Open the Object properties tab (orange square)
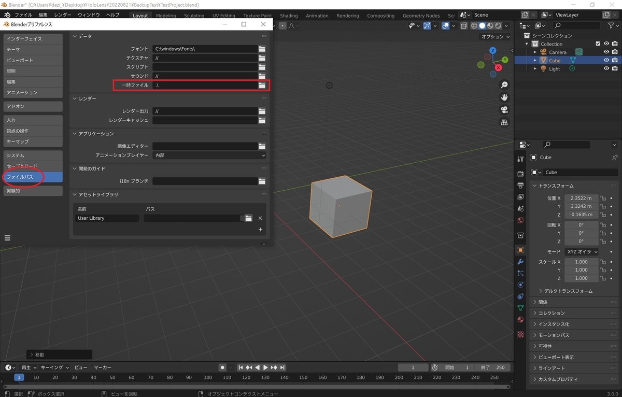The height and width of the screenshot is (397, 622). coord(520,250)
